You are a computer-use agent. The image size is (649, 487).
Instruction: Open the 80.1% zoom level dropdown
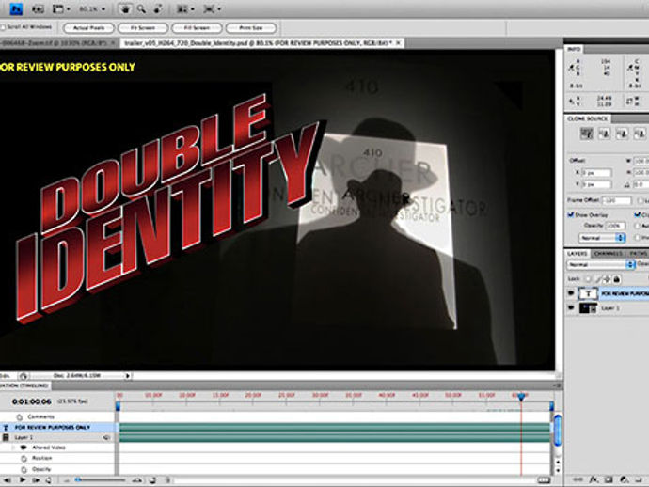point(92,8)
